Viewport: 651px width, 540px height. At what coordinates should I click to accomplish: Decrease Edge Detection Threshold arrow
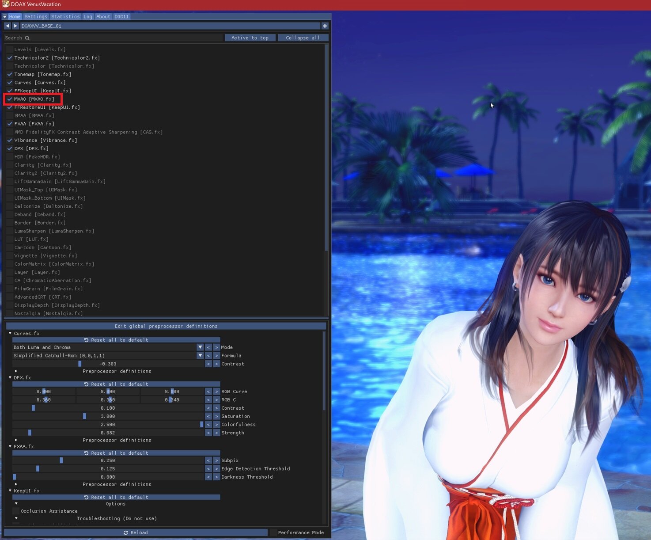pyautogui.click(x=208, y=469)
